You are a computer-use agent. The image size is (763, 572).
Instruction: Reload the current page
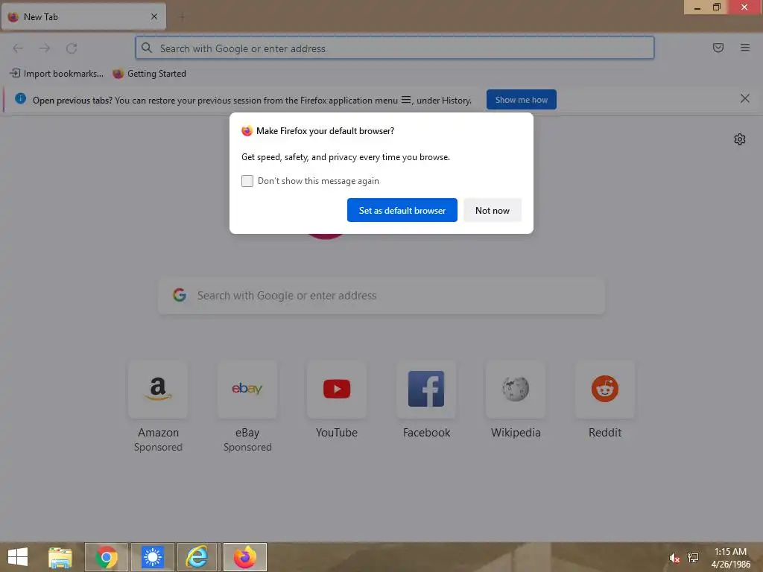(72, 48)
